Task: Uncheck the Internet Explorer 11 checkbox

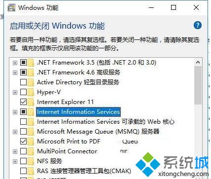Action: pyautogui.click(x=23, y=102)
